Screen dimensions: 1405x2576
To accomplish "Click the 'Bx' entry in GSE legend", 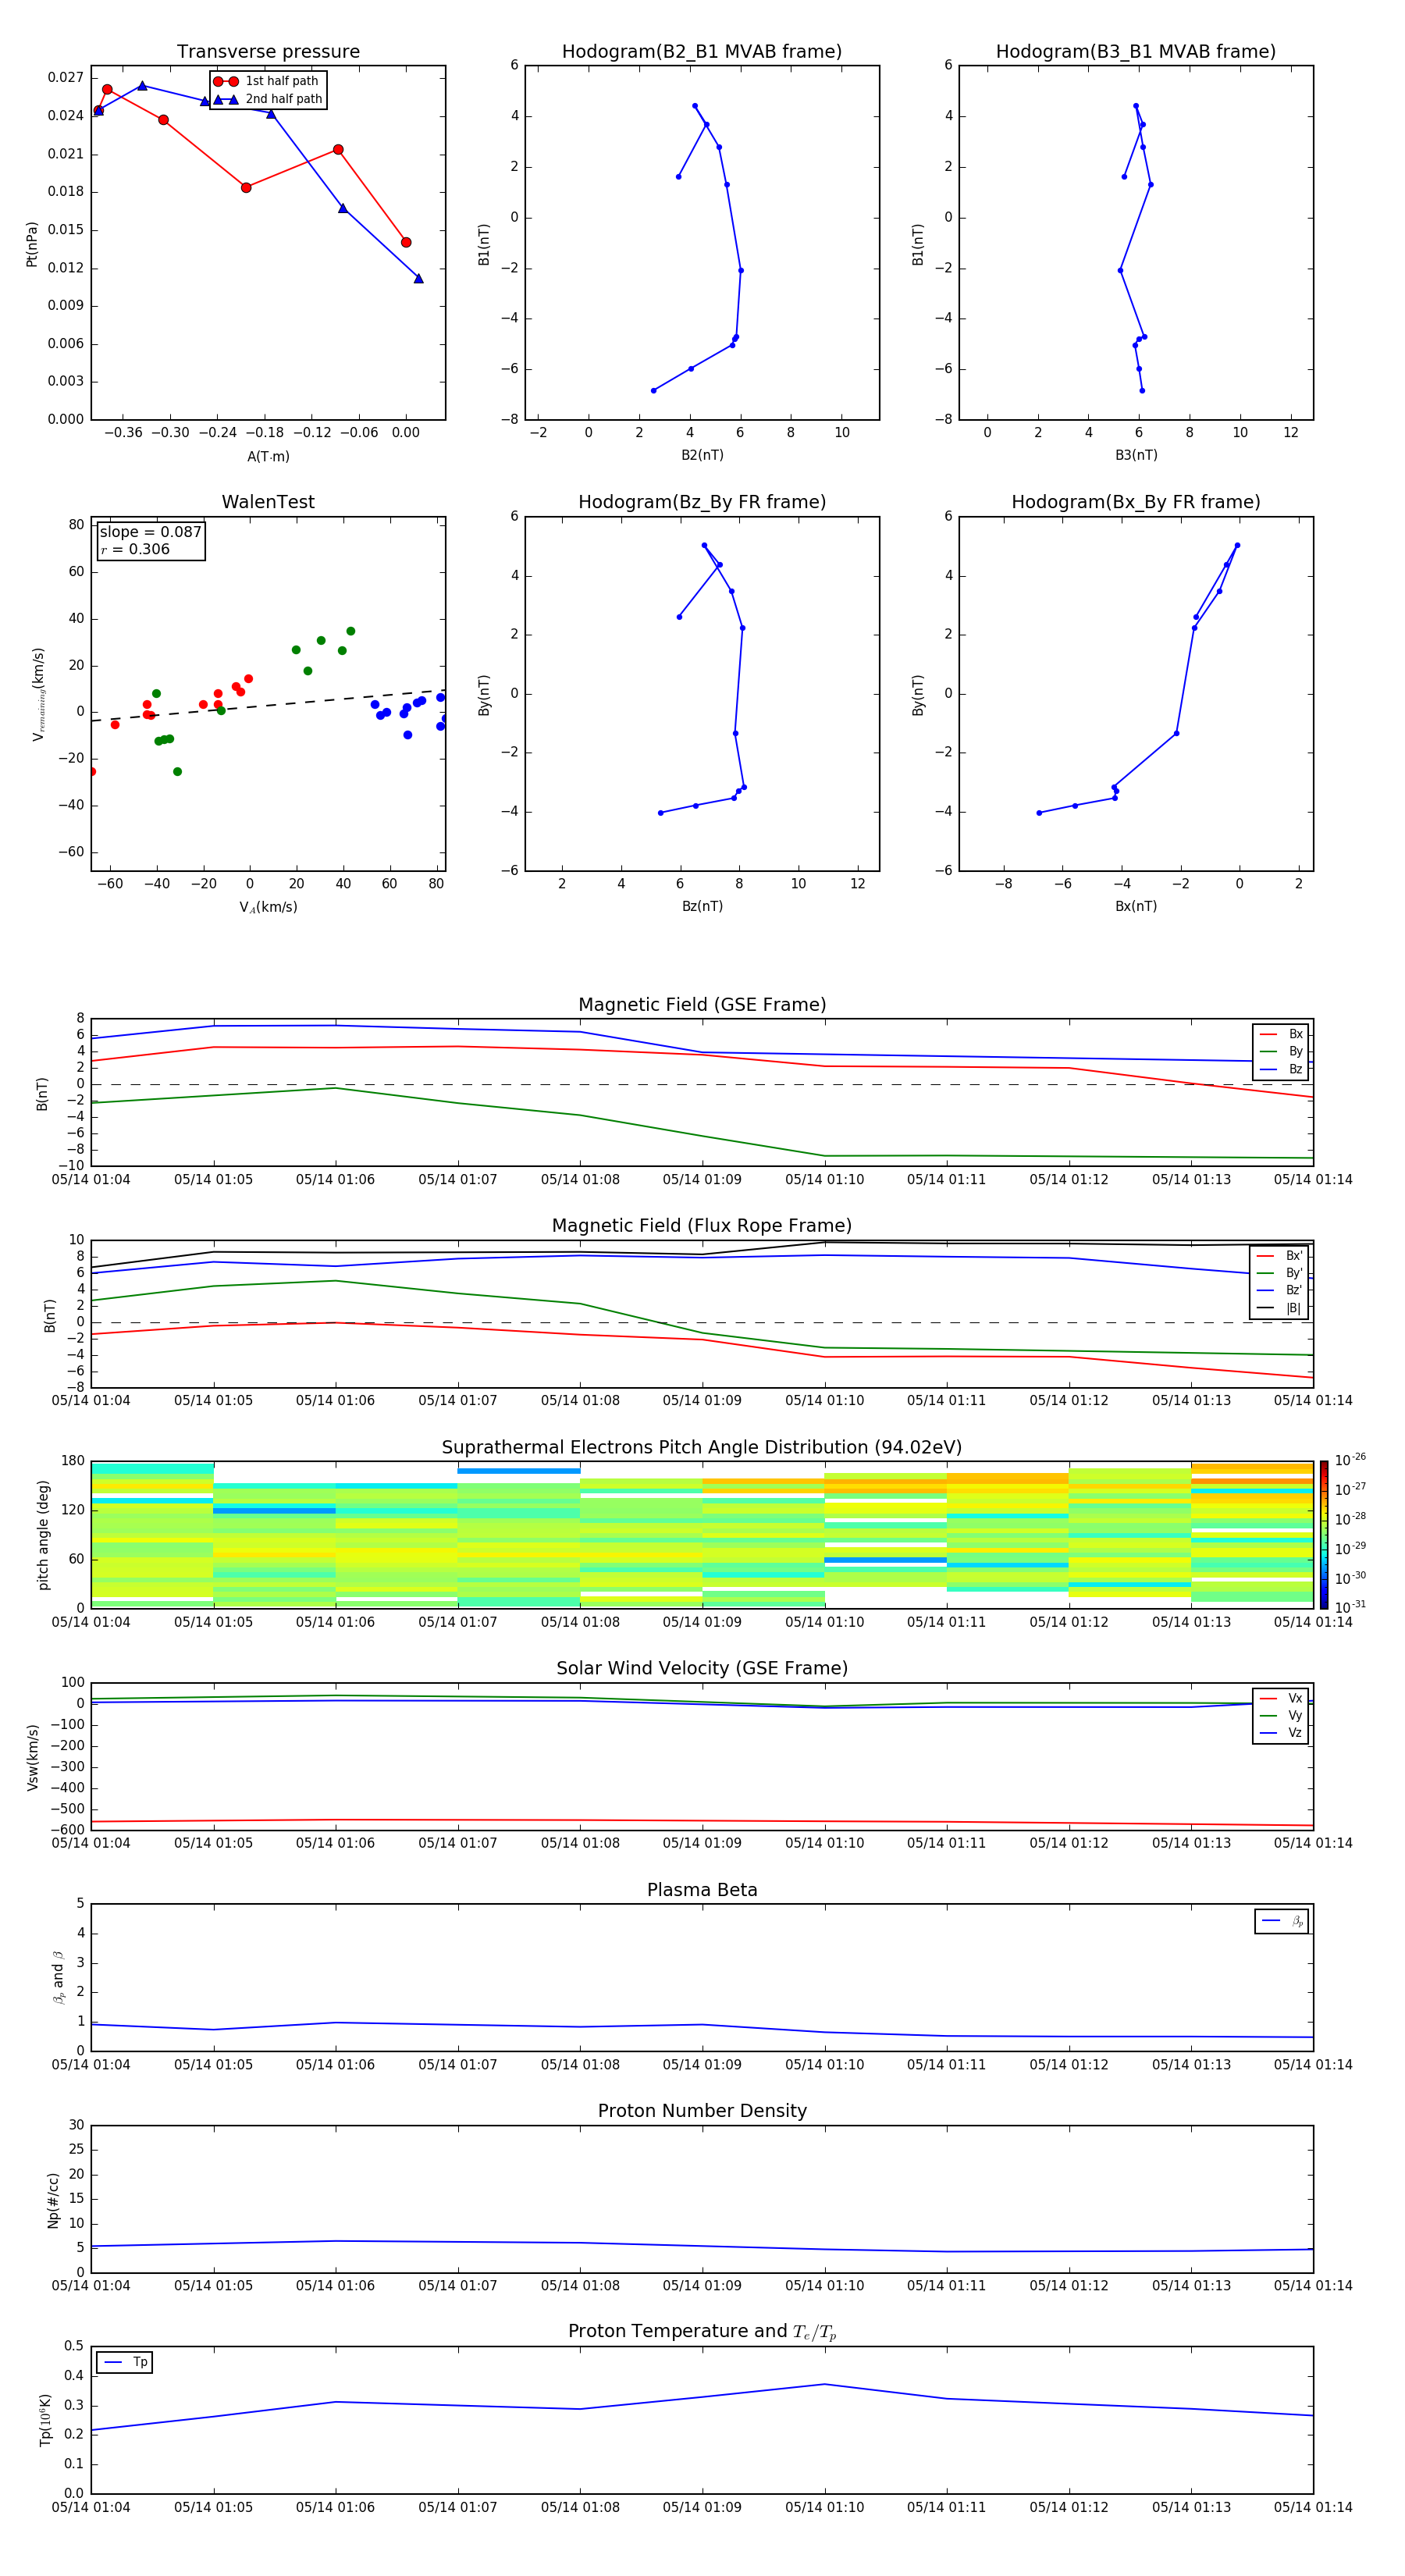I will [x=1281, y=1034].
